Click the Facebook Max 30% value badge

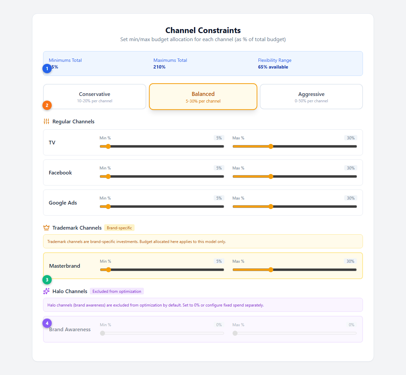tap(351, 168)
